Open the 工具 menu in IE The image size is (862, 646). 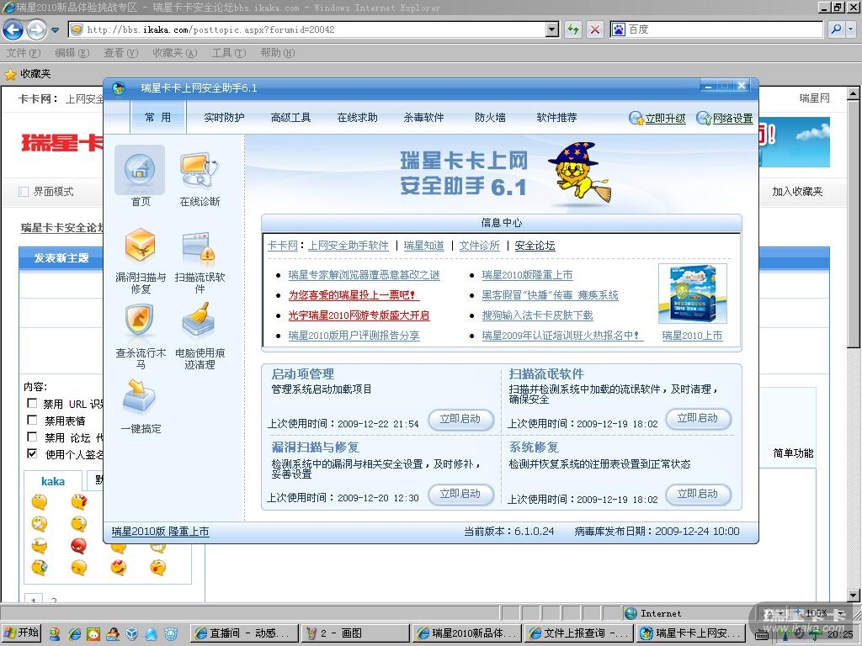point(229,53)
